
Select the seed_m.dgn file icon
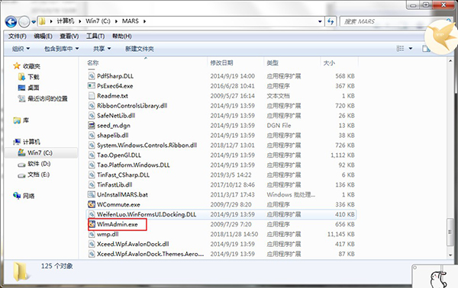pos(92,126)
